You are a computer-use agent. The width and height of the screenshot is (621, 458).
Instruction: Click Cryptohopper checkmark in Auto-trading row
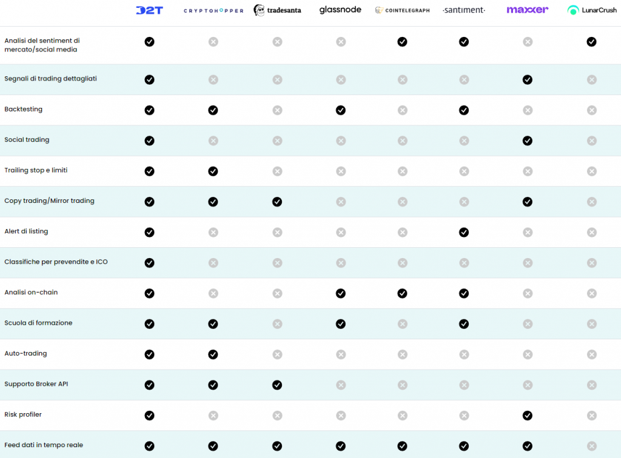click(x=213, y=354)
